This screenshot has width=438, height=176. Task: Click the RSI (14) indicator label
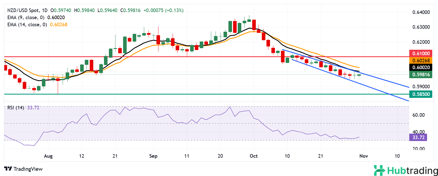(16, 108)
